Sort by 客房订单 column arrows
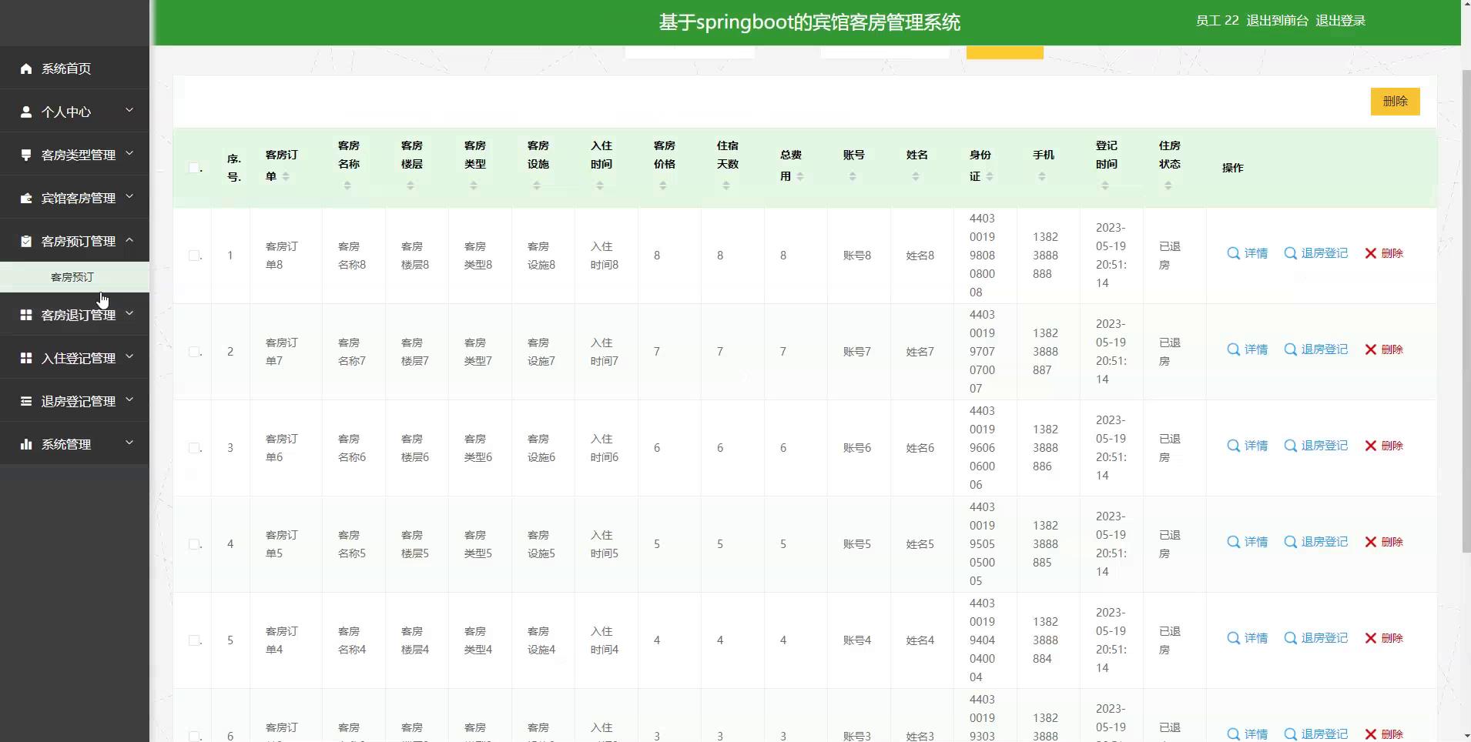The width and height of the screenshot is (1471, 742). tap(286, 176)
